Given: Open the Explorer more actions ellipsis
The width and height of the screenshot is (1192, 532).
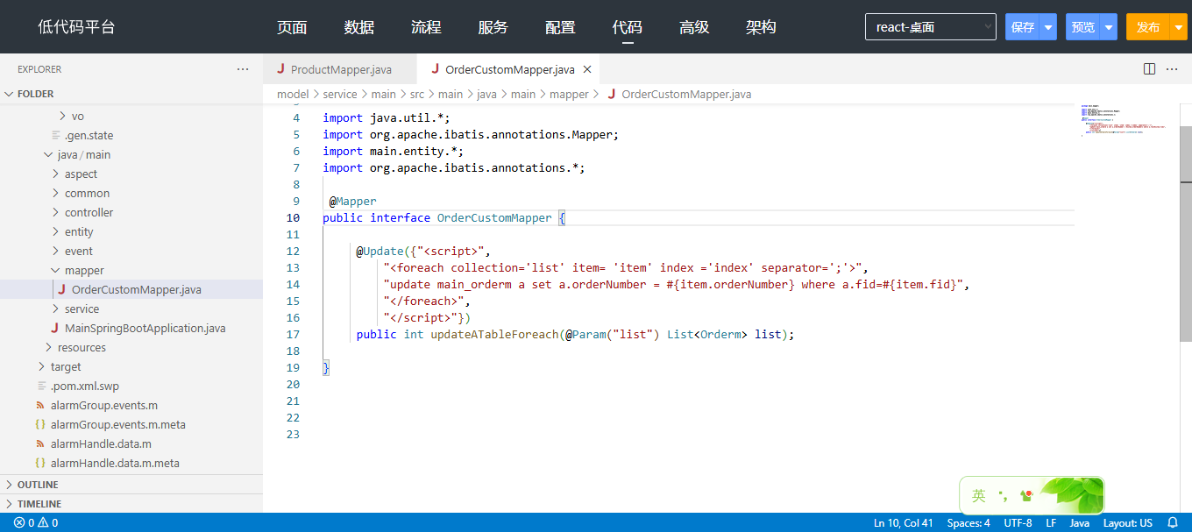Looking at the screenshot, I should click(243, 69).
